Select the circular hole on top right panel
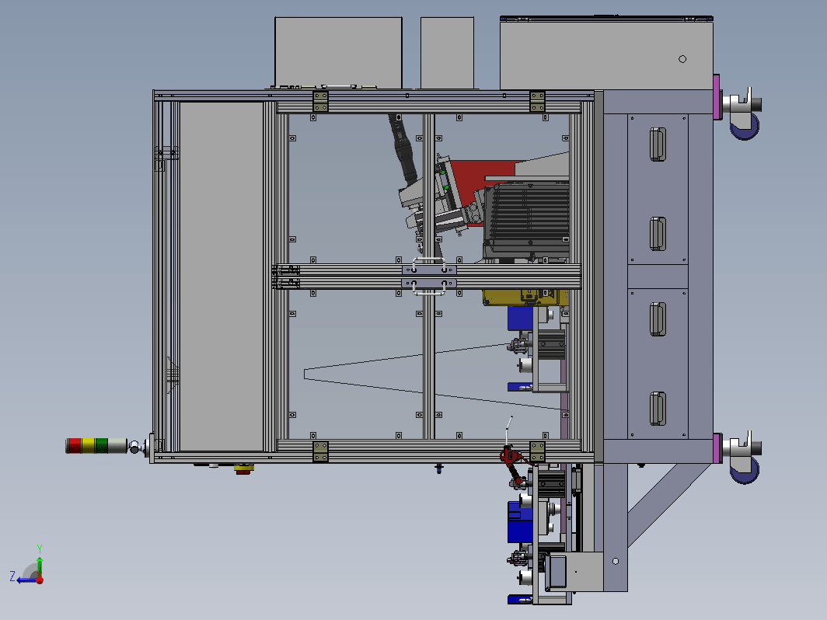827x620 pixels. pyautogui.click(x=682, y=59)
